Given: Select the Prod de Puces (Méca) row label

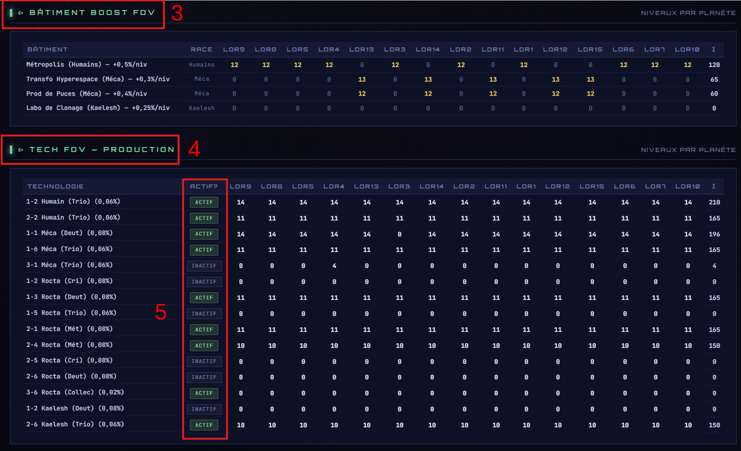Looking at the screenshot, I should [x=86, y=94].
